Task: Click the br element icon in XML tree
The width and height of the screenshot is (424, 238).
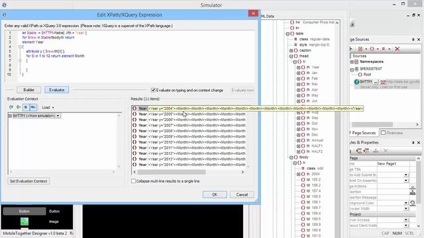Action: (x=292, y=28)
